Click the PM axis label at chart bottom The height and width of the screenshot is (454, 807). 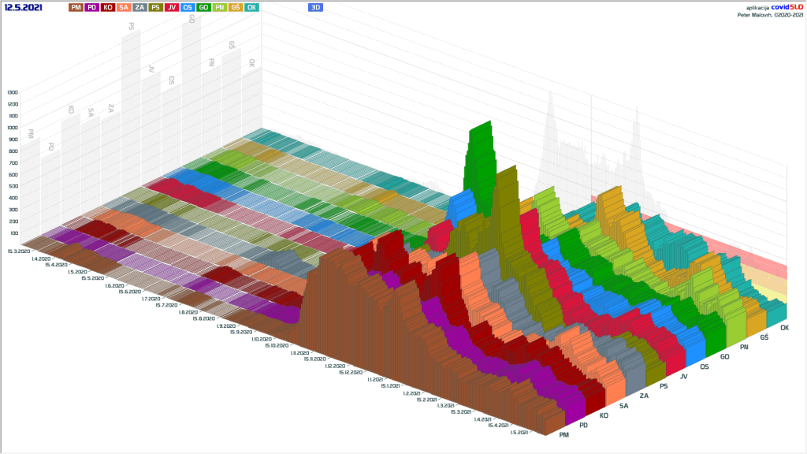tap(563, 434)
